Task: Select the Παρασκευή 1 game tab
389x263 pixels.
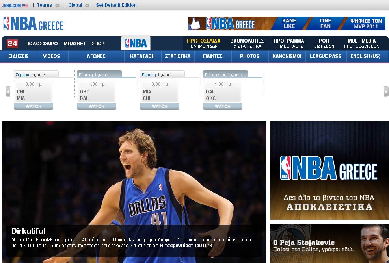Action: point(225,74)
